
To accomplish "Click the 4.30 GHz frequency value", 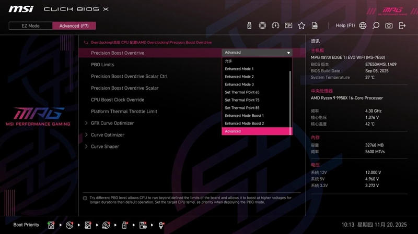I will (x=373, y=111).
